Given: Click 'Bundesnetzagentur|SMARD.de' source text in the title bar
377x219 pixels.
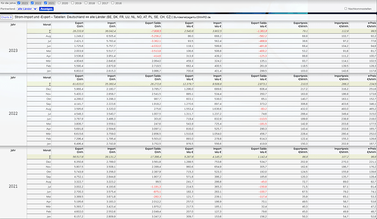Looking at the screenshot, I should tap(192, 17).
